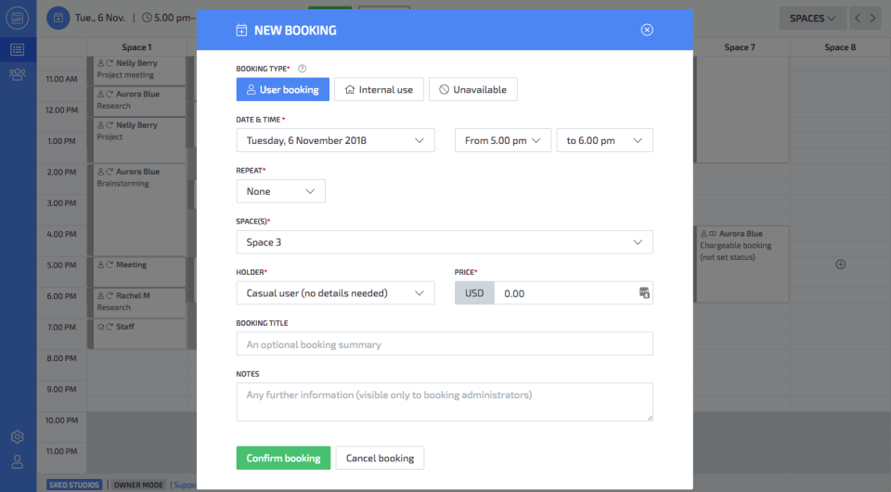Screen dimensions: 891x492
Task: Click the Tue., 6 Nov. date text
Action: click(x=100, y=18)
